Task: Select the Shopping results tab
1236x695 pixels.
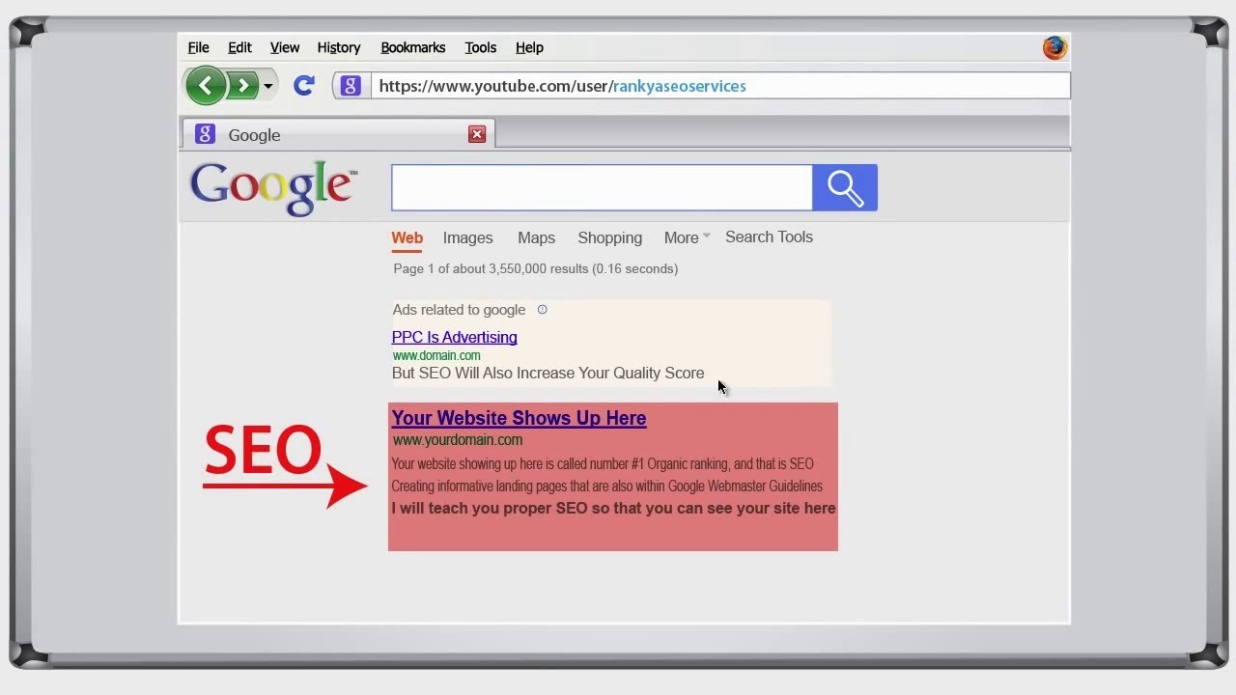Action: tap(609, 237)
